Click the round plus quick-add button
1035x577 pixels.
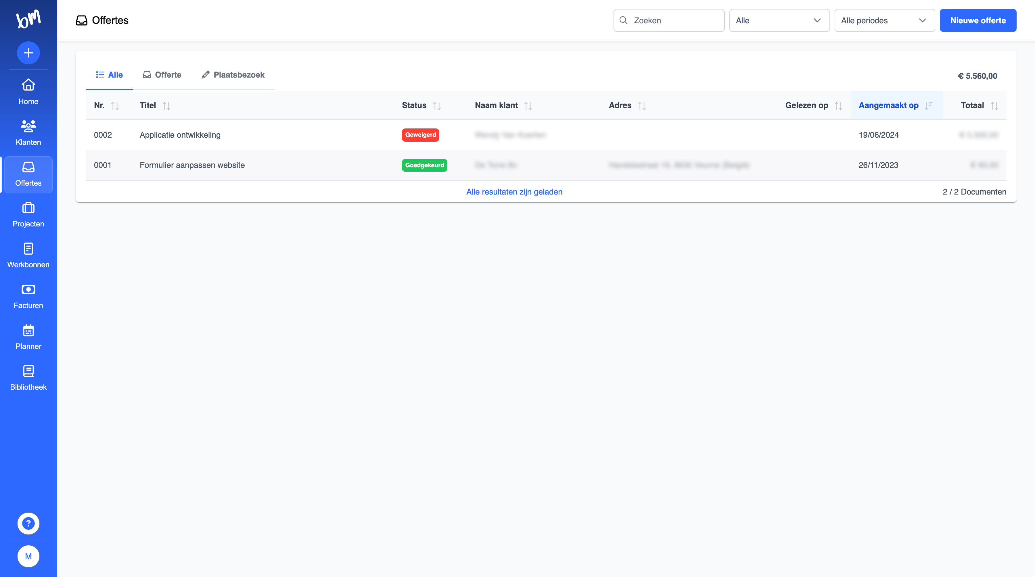(x=28, y=53)
